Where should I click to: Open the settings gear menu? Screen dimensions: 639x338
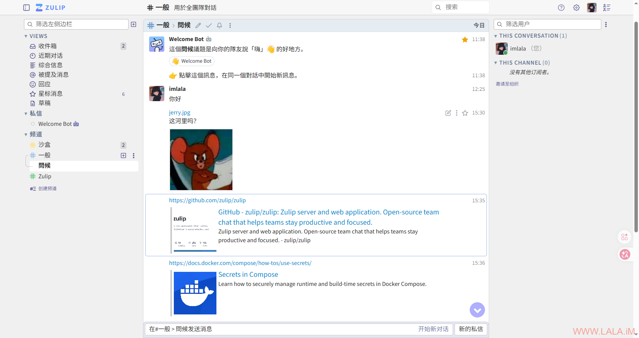(x=576, y=8)
